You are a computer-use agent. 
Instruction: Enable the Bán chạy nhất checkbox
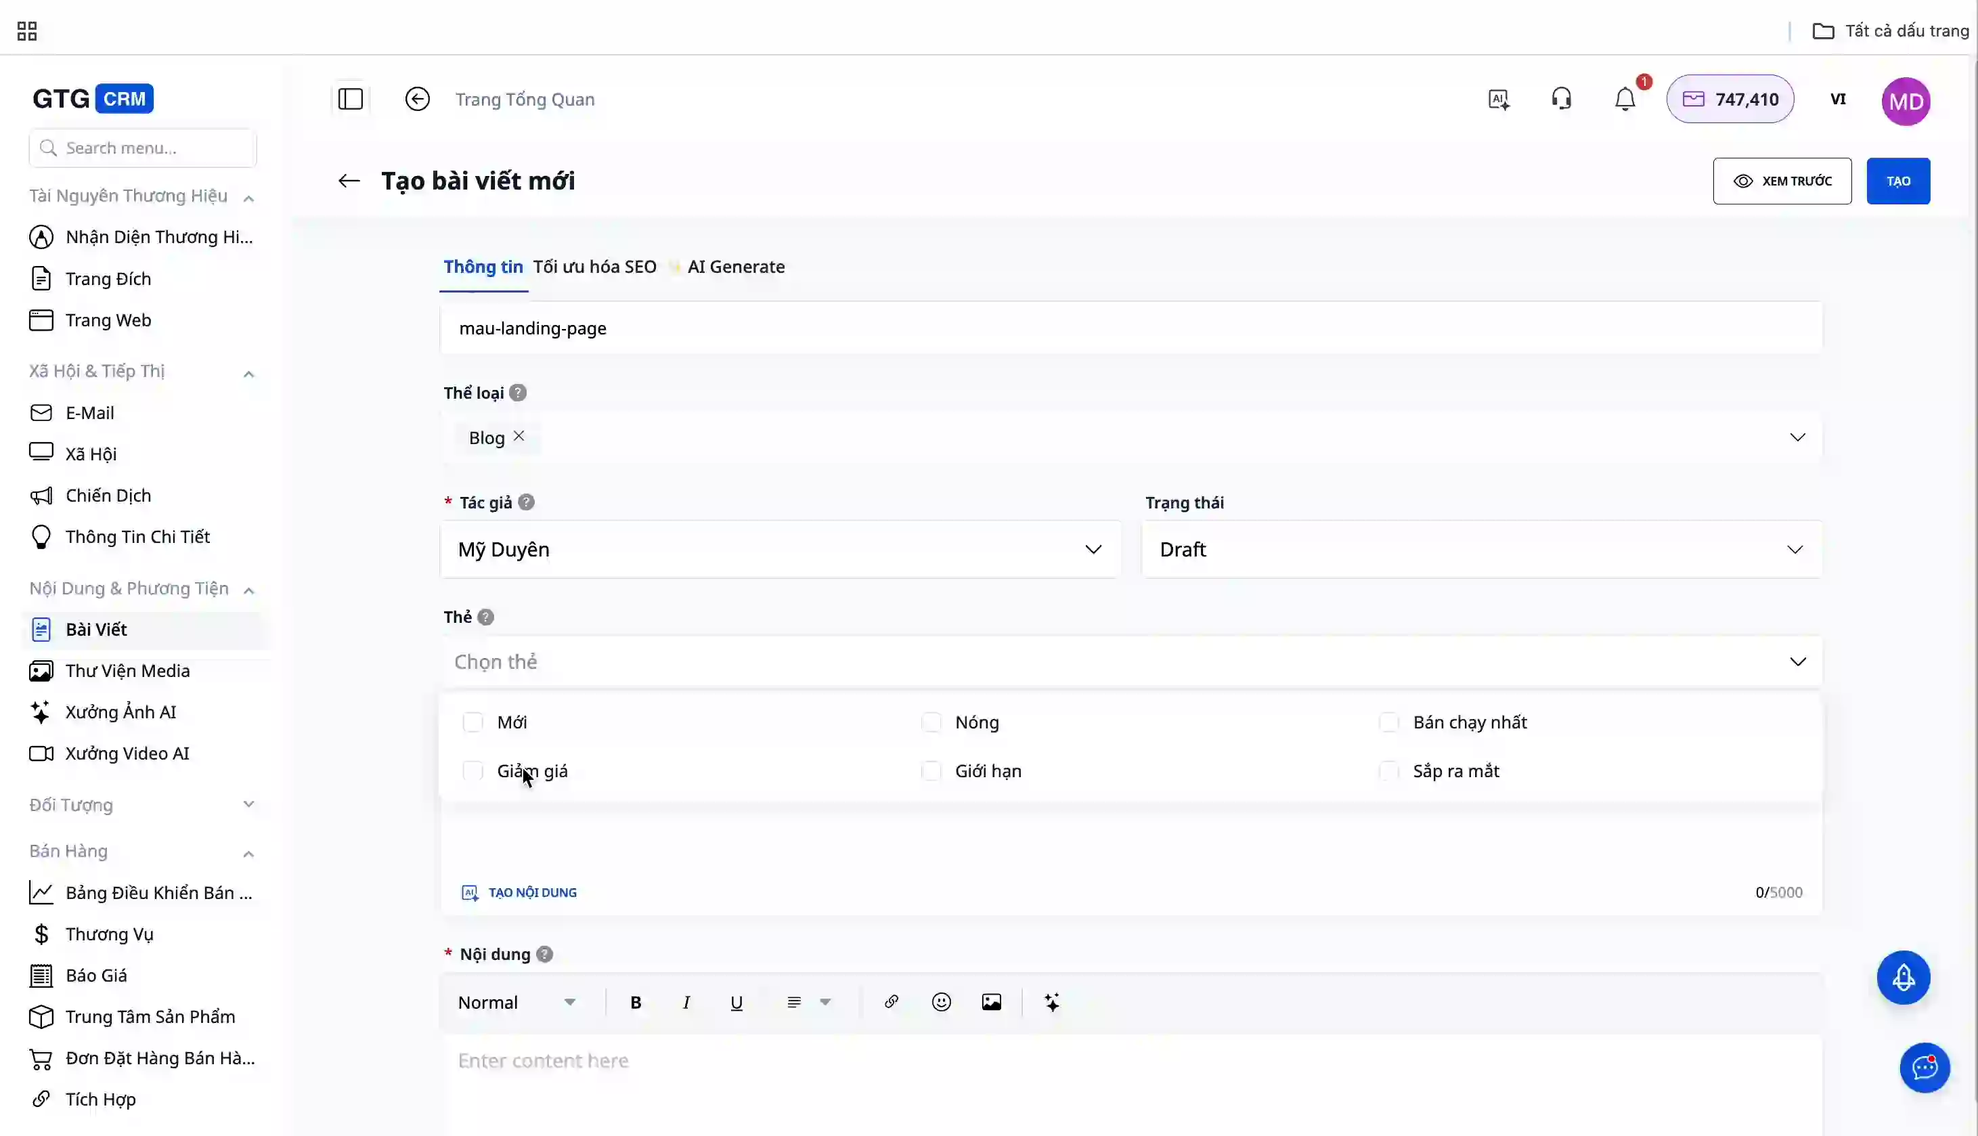(x=1388, y=722)
